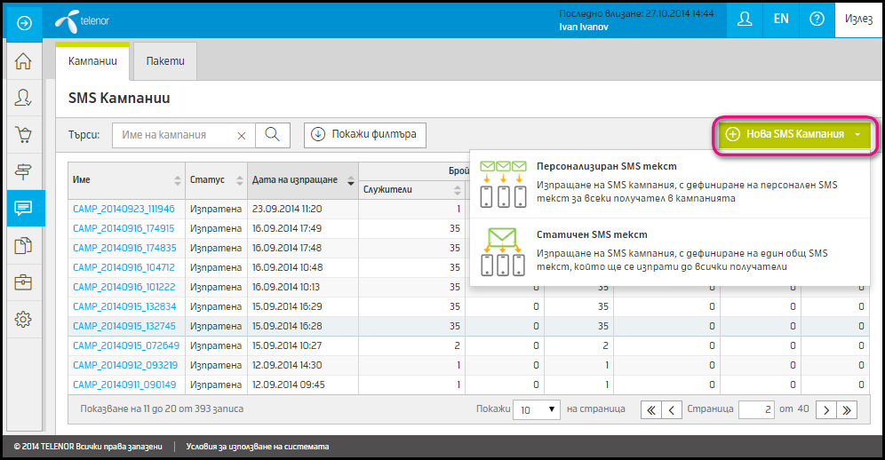Go to the previous page
The width and height of the screenshot is (885, 460).
pyautogui.click(x=672, y=409)
